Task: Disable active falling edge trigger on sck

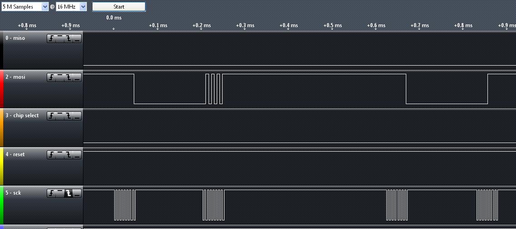Action: [68, 193]
